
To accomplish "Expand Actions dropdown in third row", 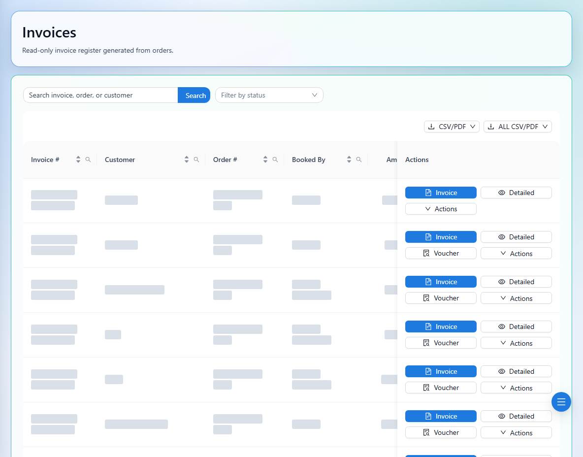I will point(516,298).
